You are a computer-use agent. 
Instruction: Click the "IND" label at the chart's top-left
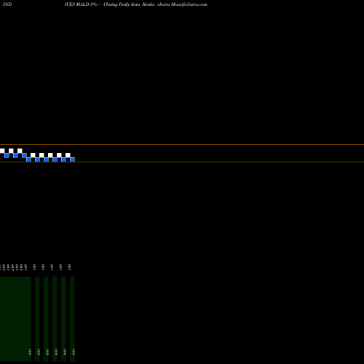point(7,4)
